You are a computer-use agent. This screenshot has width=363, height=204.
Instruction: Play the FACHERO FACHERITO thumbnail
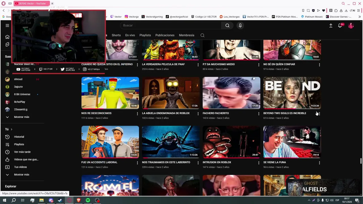click(231, 93)
